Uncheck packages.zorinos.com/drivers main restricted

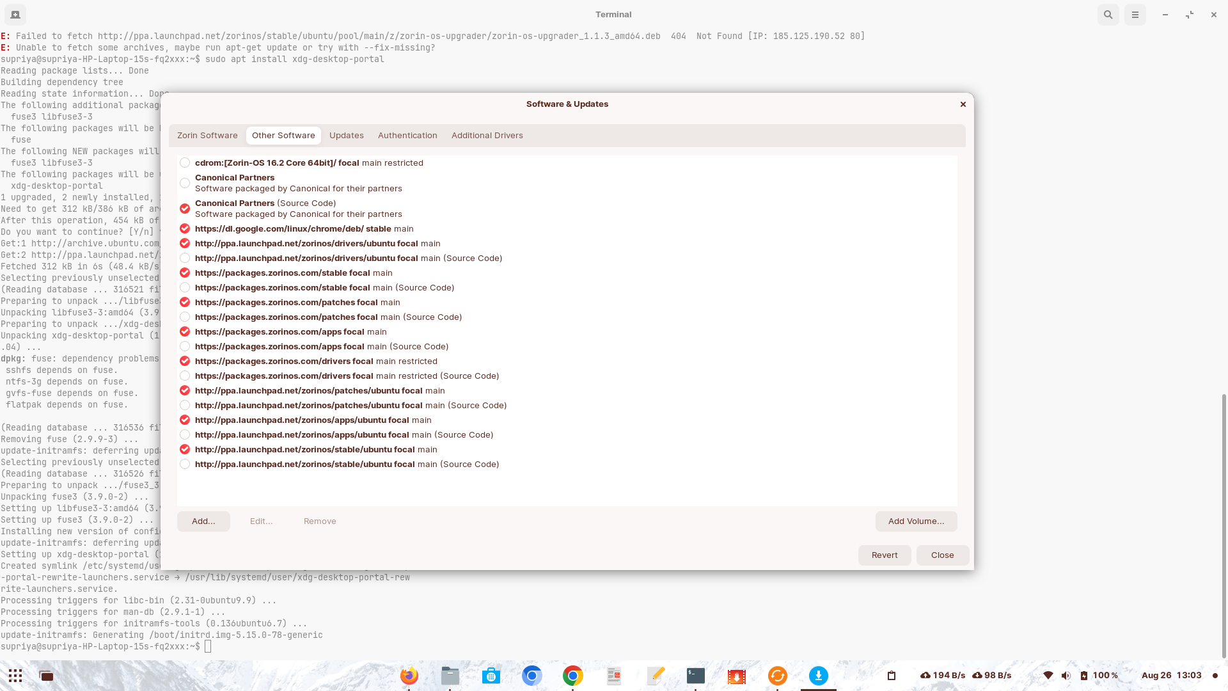point(185,361)
